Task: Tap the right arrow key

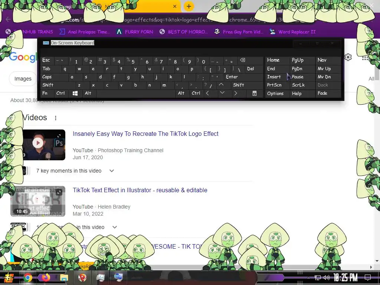Action: point(236,93)
